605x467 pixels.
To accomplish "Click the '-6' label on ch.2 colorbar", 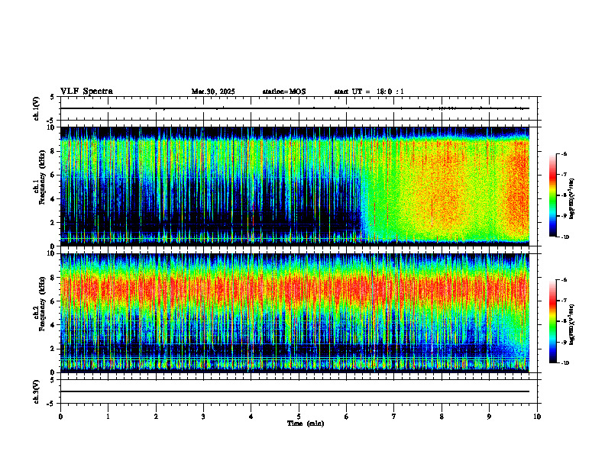I will 564,280.
